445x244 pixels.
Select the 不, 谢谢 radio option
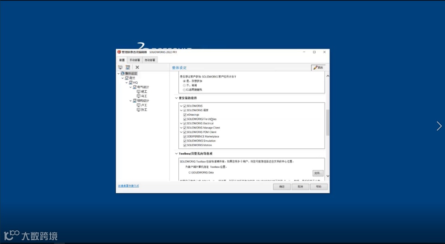click(184, 85)
